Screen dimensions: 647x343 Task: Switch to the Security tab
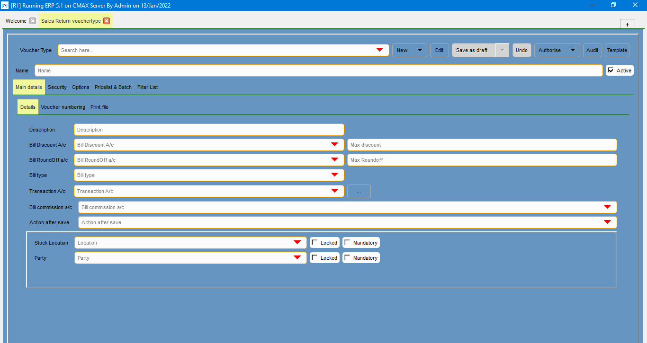57,87
